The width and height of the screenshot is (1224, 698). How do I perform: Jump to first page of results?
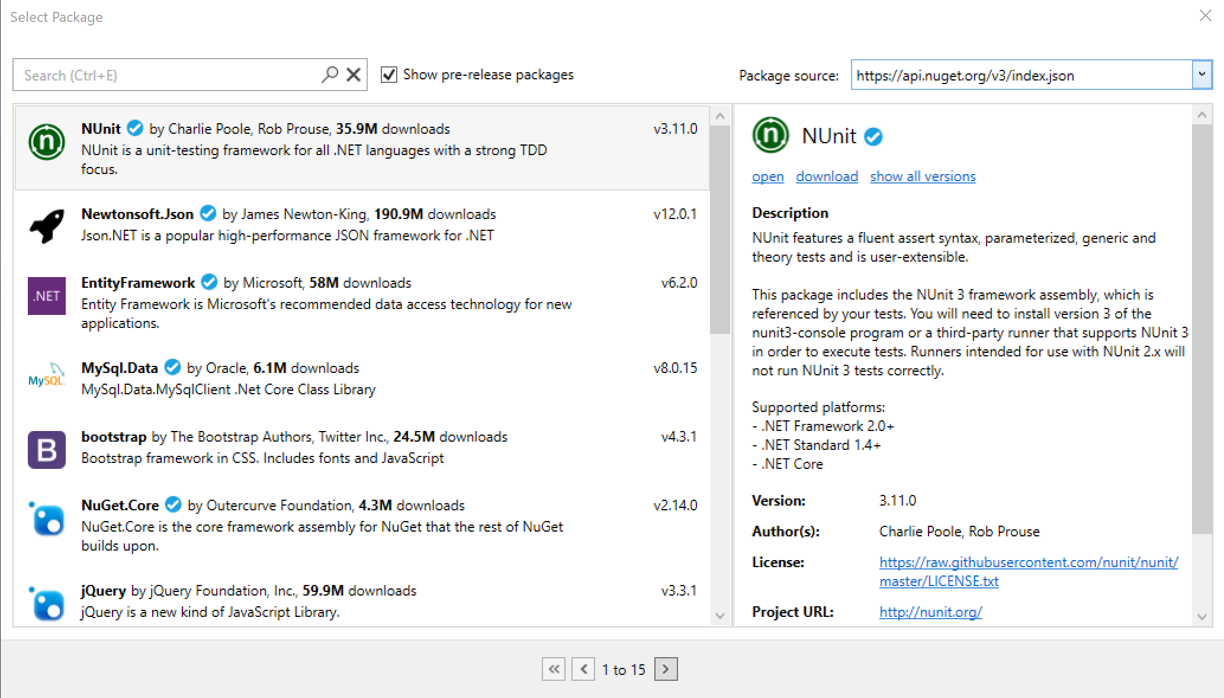[554, 669]
